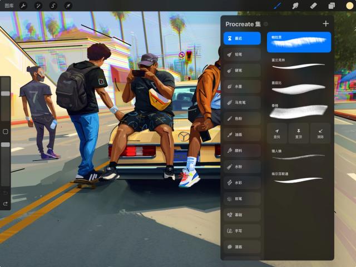Open the 钢笔 pens brush category

click(242, 71)
